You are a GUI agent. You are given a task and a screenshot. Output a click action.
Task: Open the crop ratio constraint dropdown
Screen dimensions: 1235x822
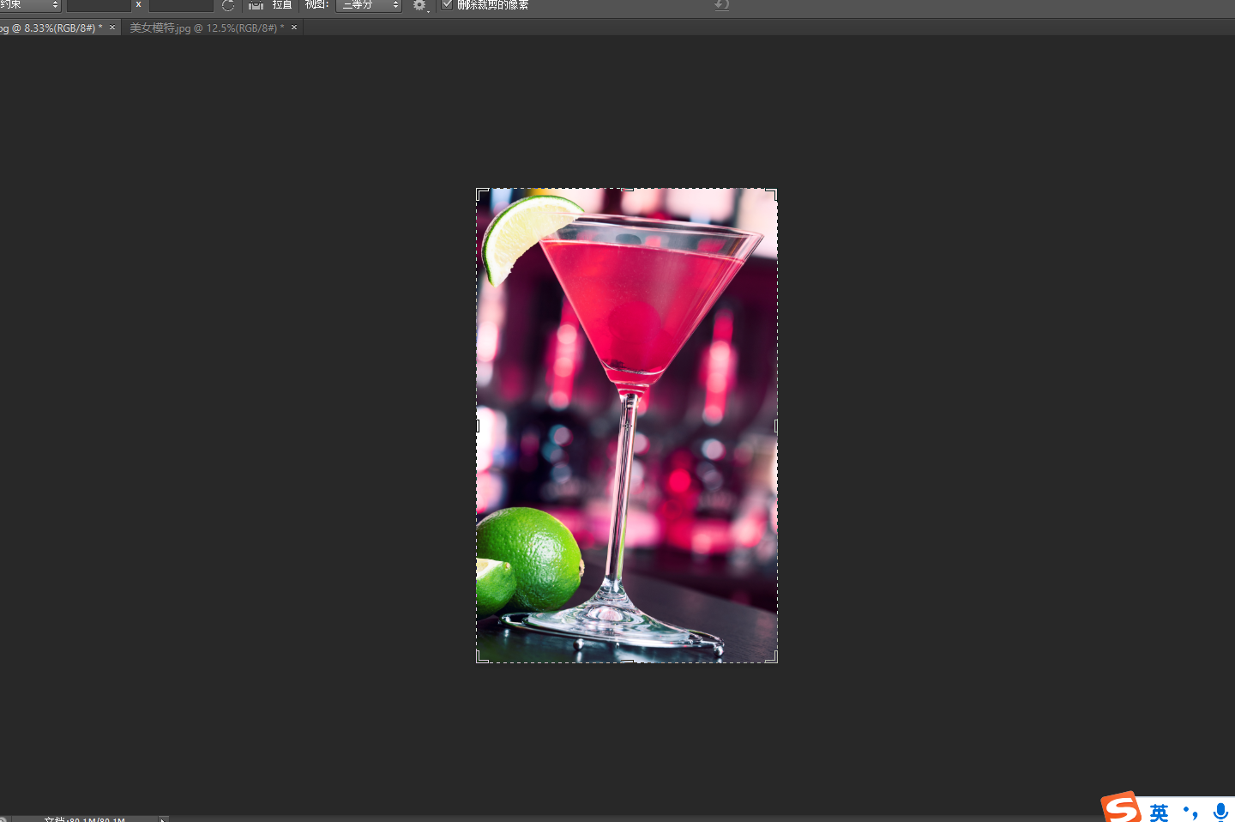pyautogui.click(x=30, y=5)
